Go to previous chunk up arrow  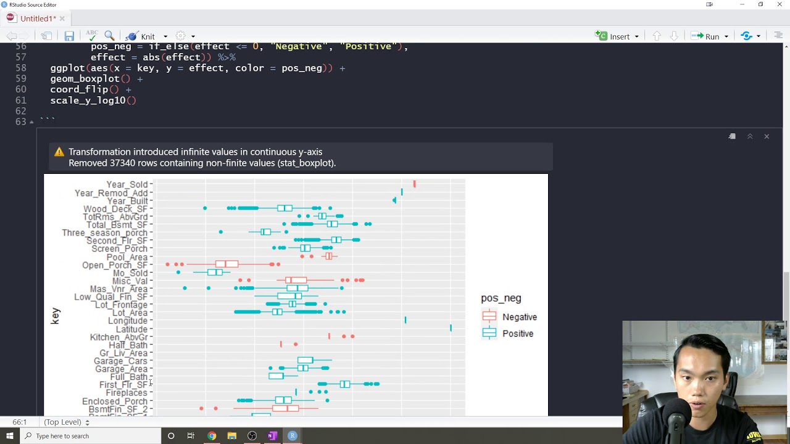click(657, 36)
